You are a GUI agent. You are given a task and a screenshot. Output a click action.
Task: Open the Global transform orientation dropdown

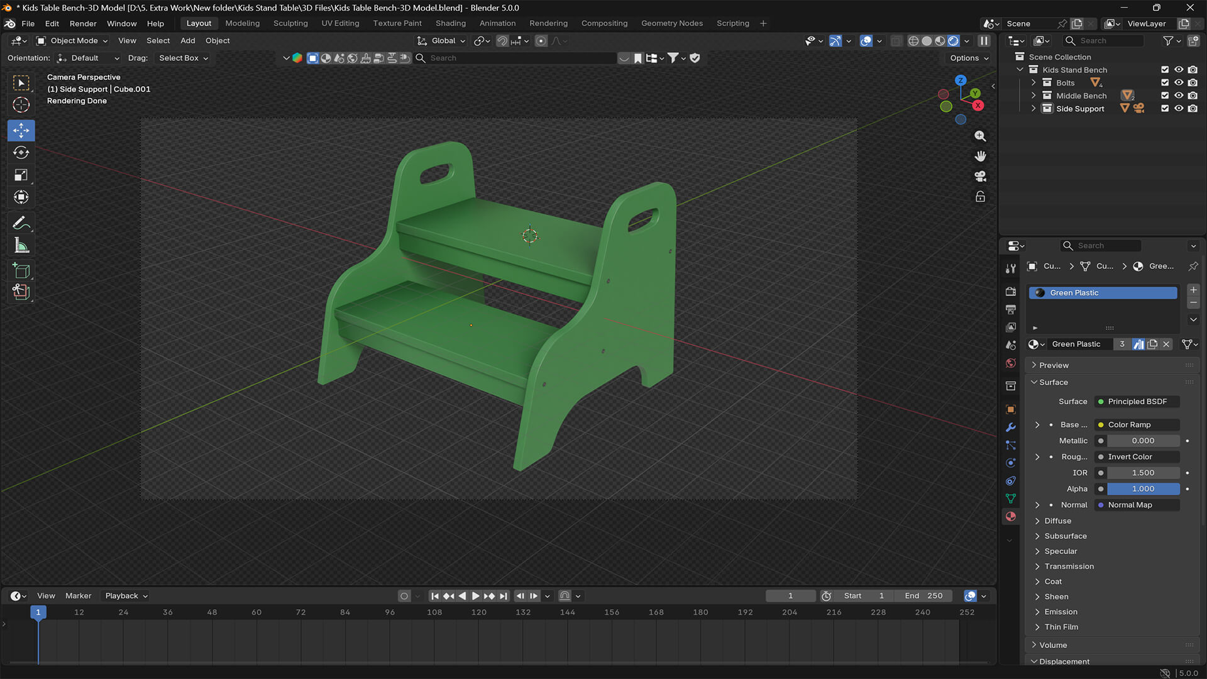click(x=441, y=41)
